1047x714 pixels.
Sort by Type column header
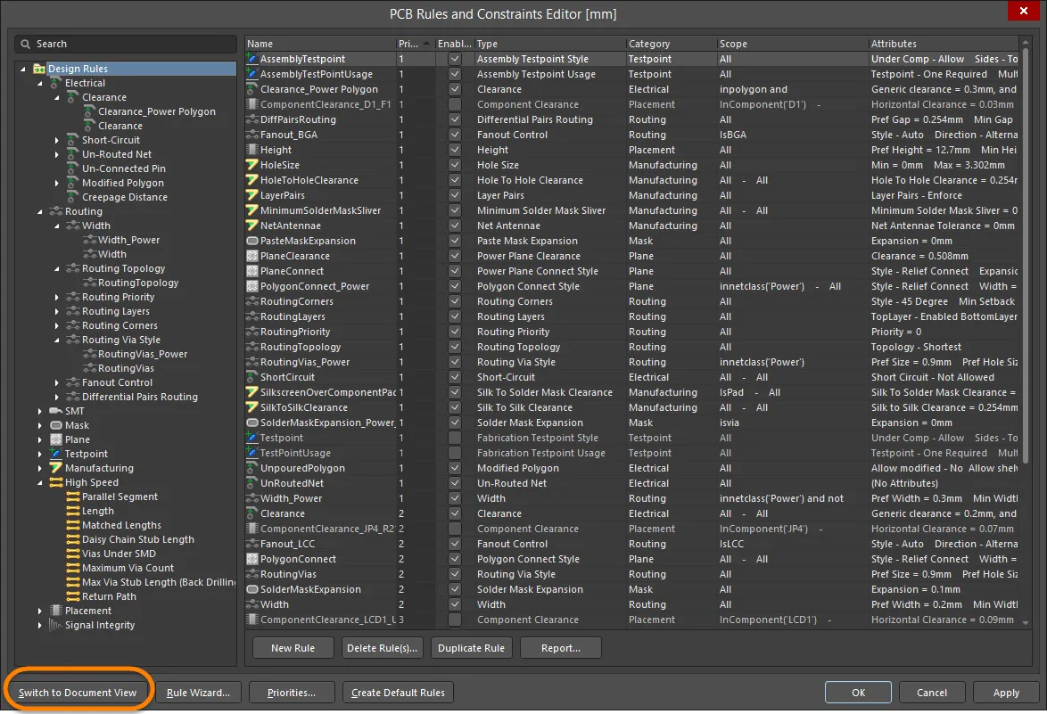[x=549, y=44]
